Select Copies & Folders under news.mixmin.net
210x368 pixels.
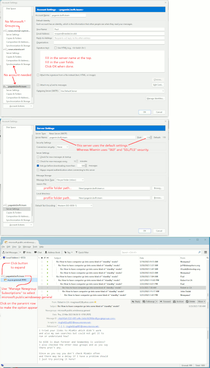point(14,57)
